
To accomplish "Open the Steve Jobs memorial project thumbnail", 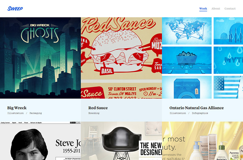I will point(40,141).
